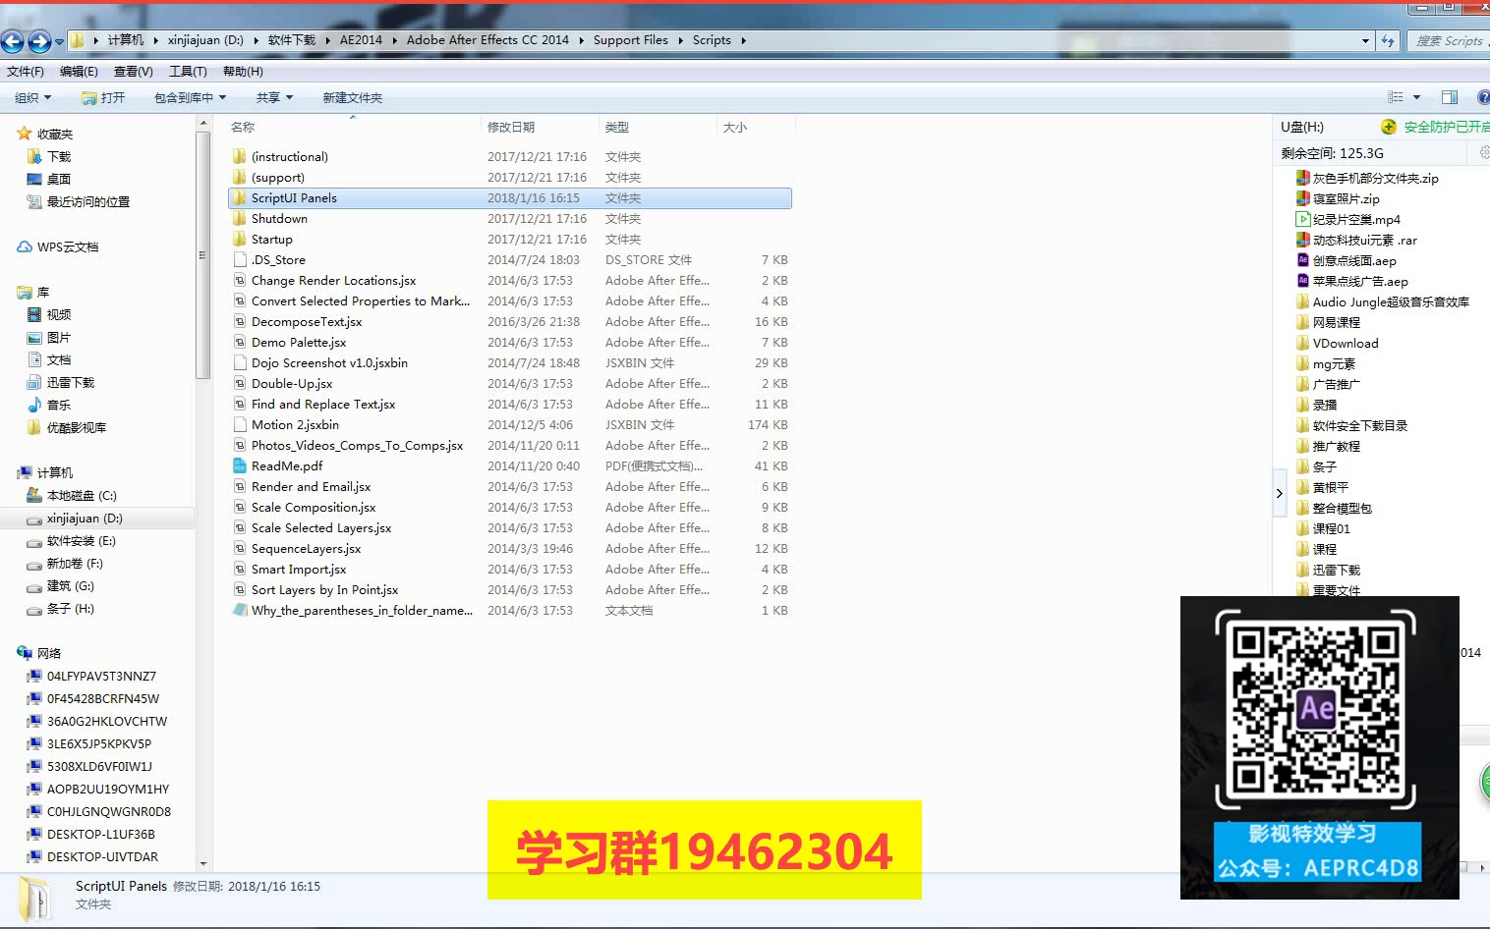1490x929 pixels.
Task: Click the 安全防护已开启 status icon
Action: (x=1389, y=127)
